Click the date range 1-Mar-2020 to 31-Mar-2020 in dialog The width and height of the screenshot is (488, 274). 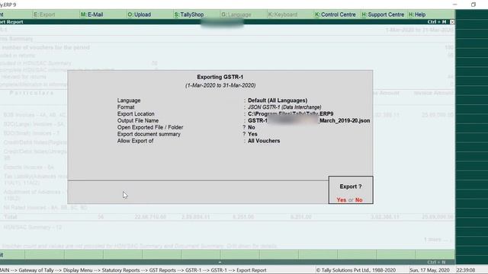point(220,85)
